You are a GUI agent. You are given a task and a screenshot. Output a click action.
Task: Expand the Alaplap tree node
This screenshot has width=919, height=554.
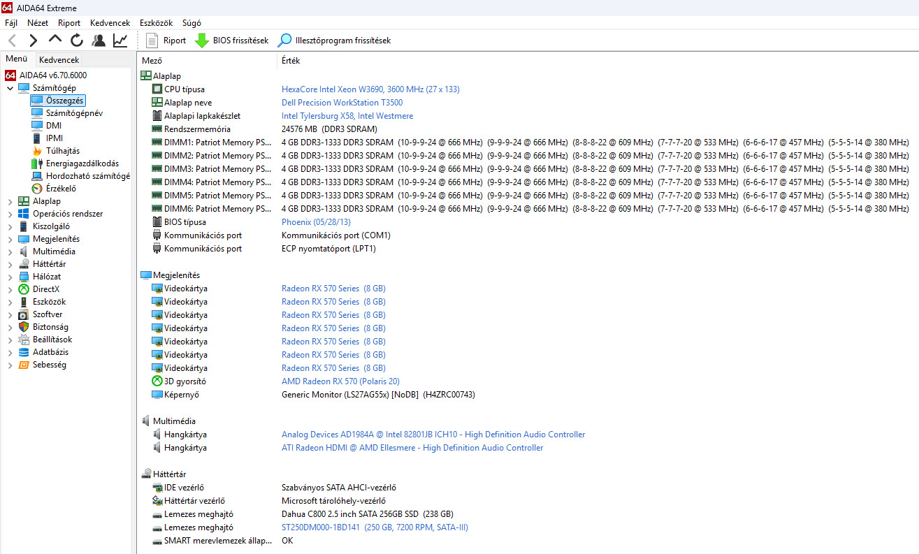point(10,201)
